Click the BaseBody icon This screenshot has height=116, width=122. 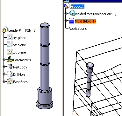point(10,81)
